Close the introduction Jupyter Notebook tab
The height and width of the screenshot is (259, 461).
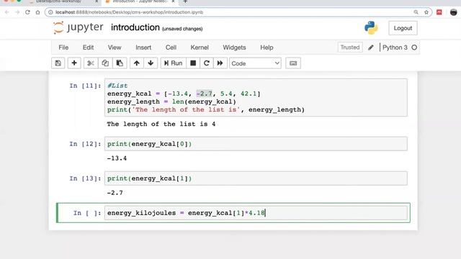[x=173, y=1]
